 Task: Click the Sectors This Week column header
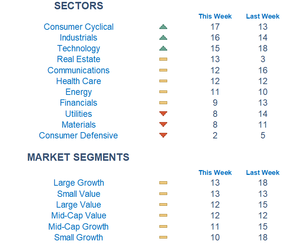click(x=215, y=16)
